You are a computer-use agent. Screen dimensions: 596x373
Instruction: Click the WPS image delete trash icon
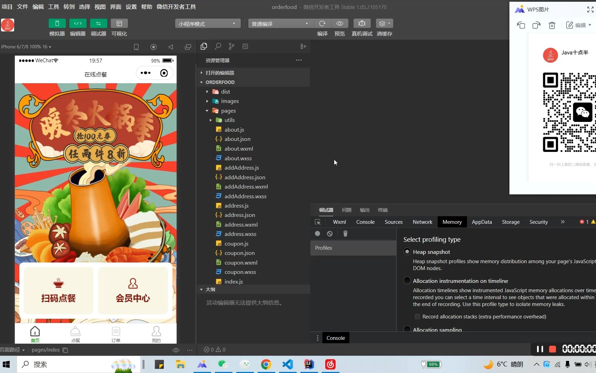coord(552,25)
